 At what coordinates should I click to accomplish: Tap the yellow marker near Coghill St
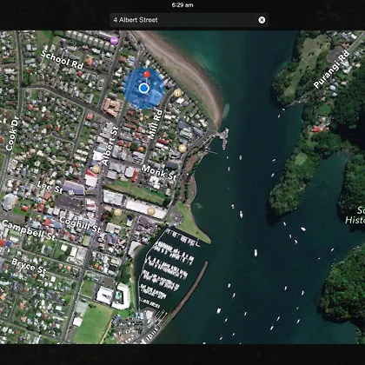point(117,212)
